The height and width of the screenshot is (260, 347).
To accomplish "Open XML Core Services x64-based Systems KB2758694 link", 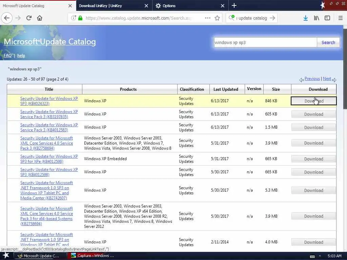I will pos(46,216).
